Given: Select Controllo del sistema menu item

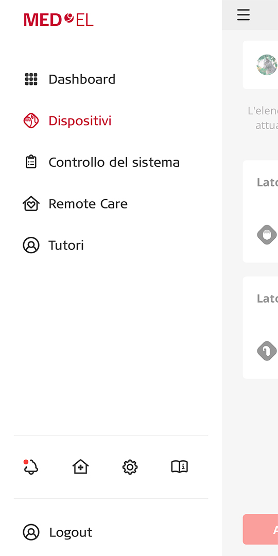Looking at the screenshot, I should point(114,162).
